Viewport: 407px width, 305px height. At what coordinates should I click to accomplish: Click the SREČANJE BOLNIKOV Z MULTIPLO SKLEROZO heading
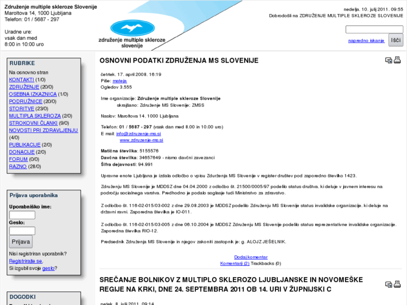coord(231,284)
